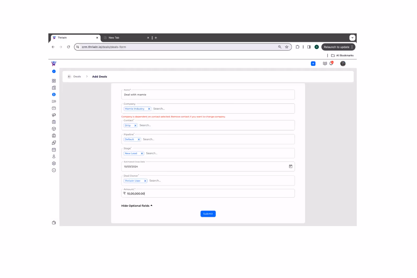Viewport: 417px width, 278px height.
Task: Click Relaunch to update
Action: click(x=336, y=47)
